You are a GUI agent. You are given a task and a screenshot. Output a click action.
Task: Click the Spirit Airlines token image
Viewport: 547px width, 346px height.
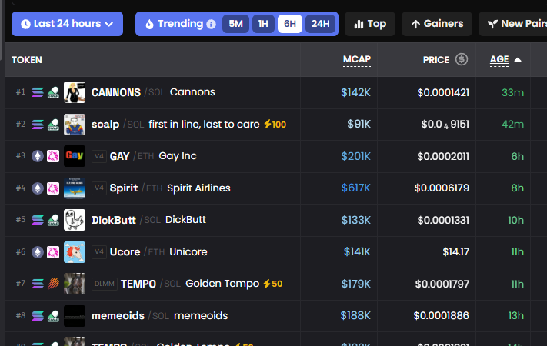click(75, 188)
